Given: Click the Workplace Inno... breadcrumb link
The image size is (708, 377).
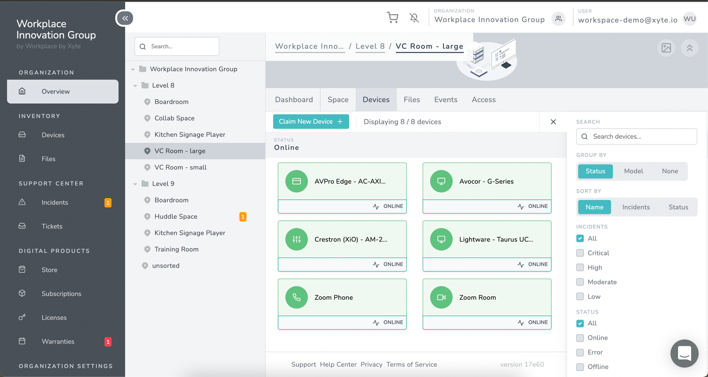Looking at the screenshot, I should pos(310,47).
